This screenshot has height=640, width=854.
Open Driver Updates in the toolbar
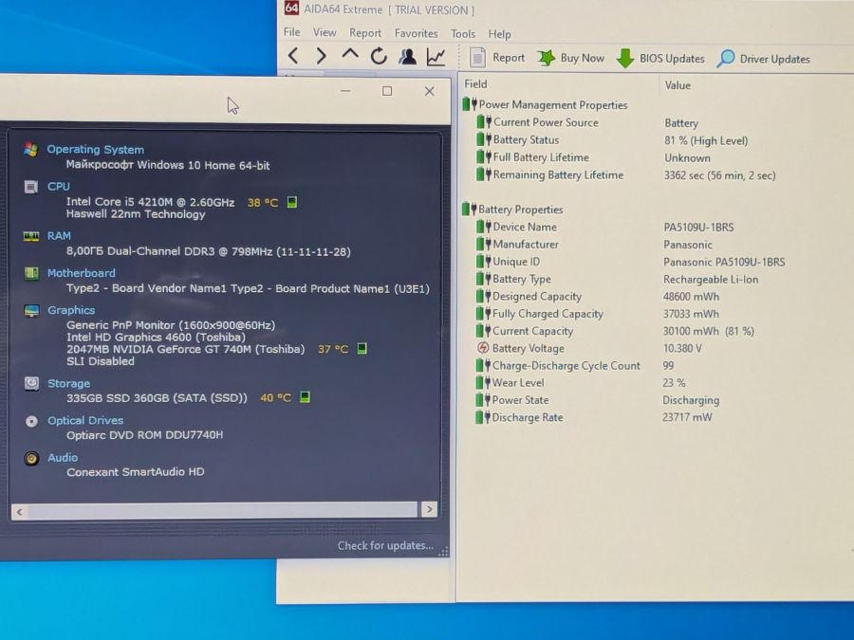tap(764, 59)
